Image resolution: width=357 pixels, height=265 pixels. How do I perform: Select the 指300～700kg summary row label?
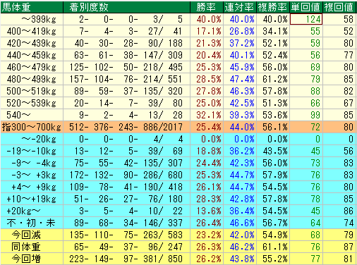coord(32,127)
